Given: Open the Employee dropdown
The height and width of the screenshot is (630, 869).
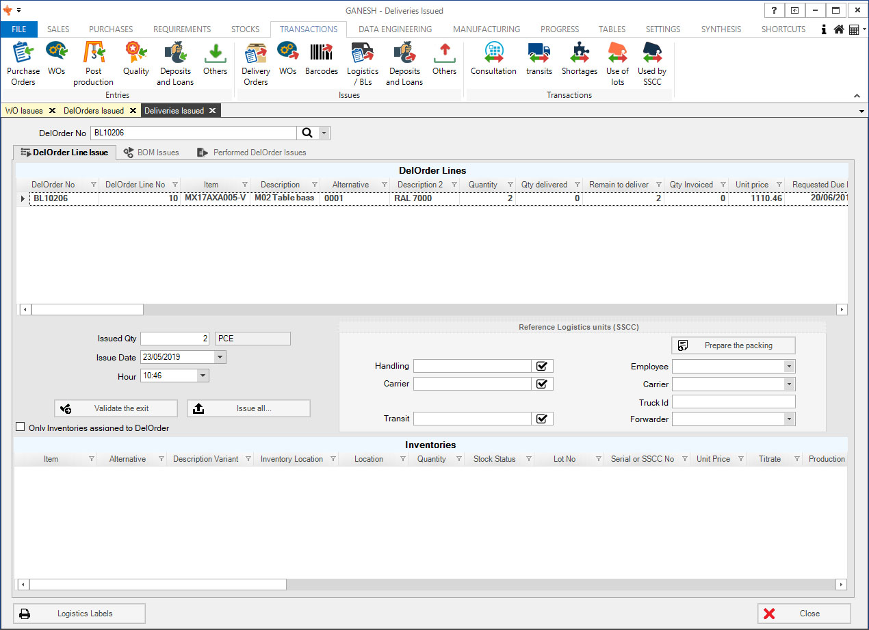Looking at the screenshot, I should pyautogui.click(x=789, y=367).
